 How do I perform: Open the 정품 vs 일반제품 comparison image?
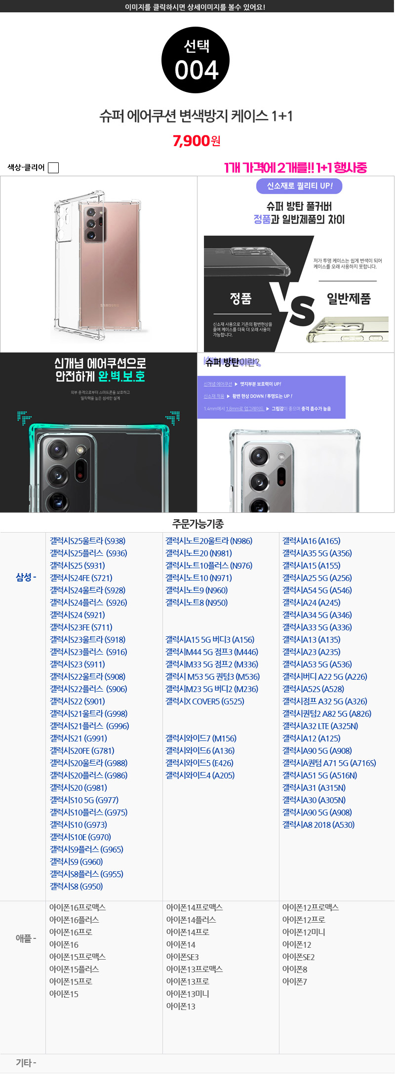point(296,264)
